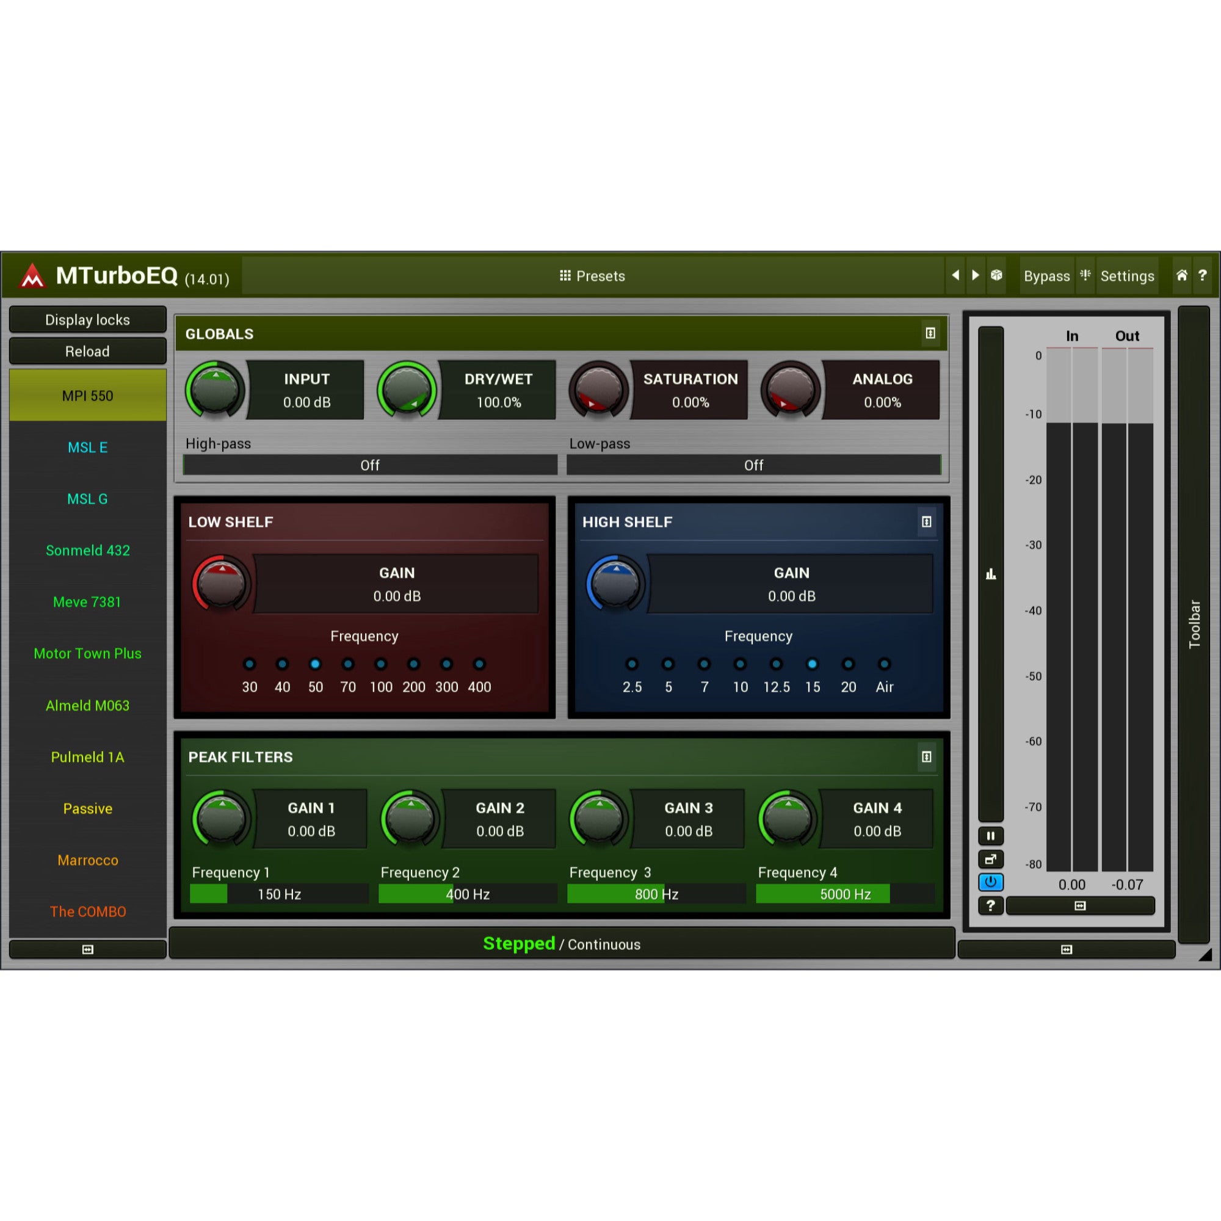
Task: Select 2.5 kHz high shelf frequency
Action: pos(632,664)
